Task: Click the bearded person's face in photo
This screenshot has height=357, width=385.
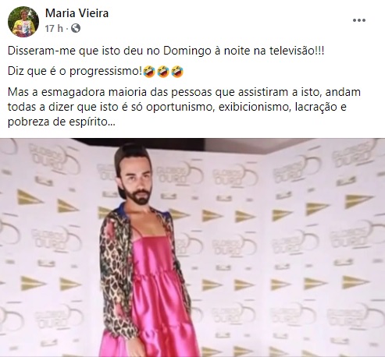Action: coord(139,185)
